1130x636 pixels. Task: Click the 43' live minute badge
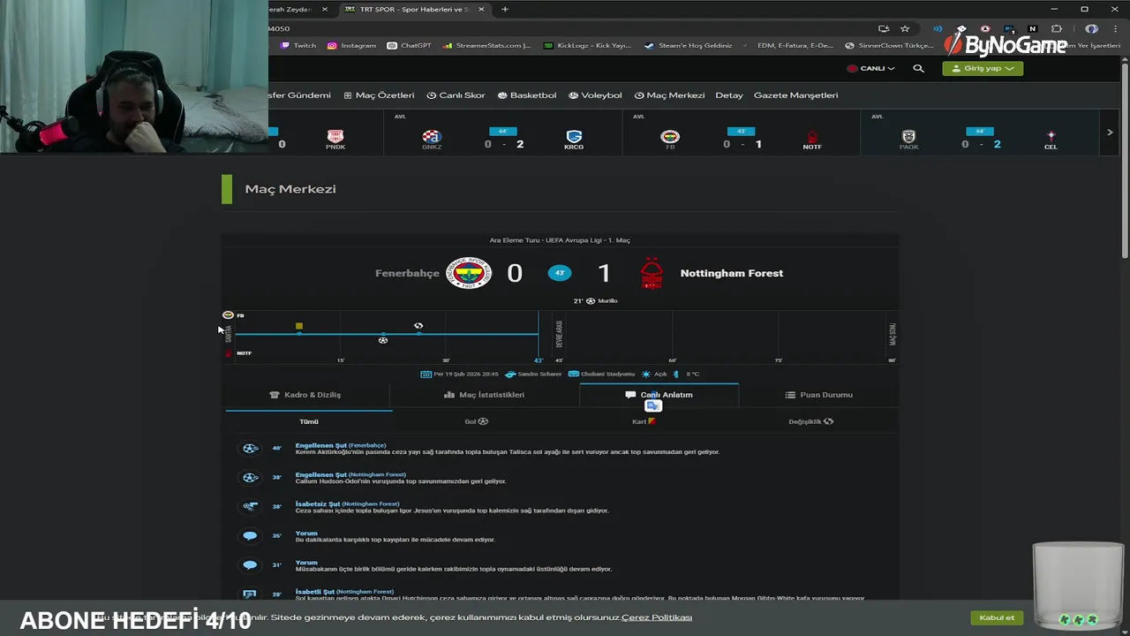560,273
